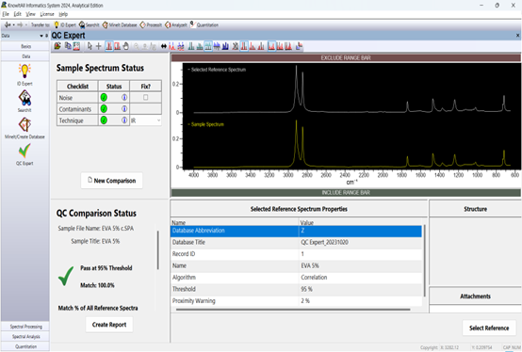Image resolution: width=522 pixels, height=352 pixels.
Task: Transfer to SearchIt in top toolbar
Action: (90, 24)
